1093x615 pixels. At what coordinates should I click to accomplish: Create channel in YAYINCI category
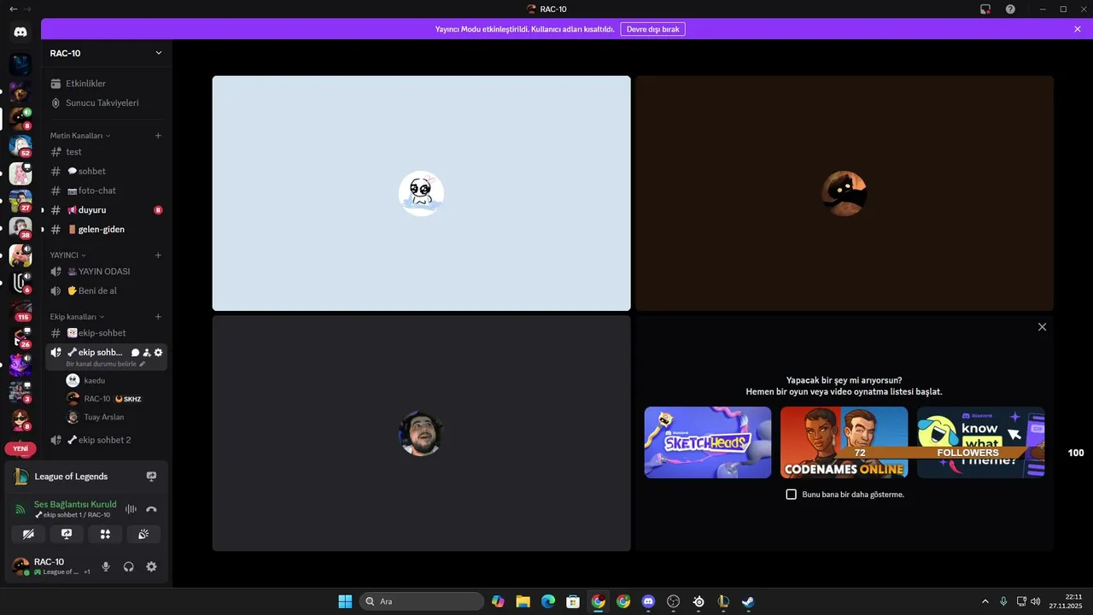158,255
